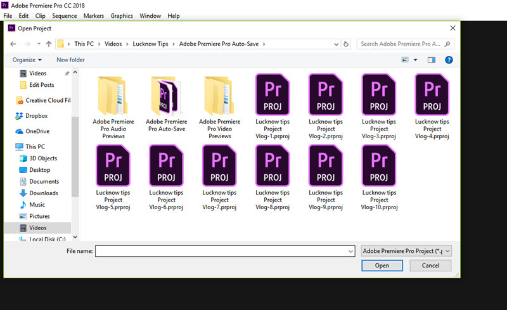Refresh the folder listing

(x=346, y=44)
